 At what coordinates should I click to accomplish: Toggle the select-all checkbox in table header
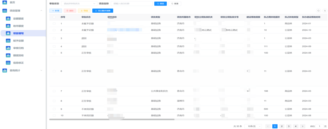click(54, 17)
